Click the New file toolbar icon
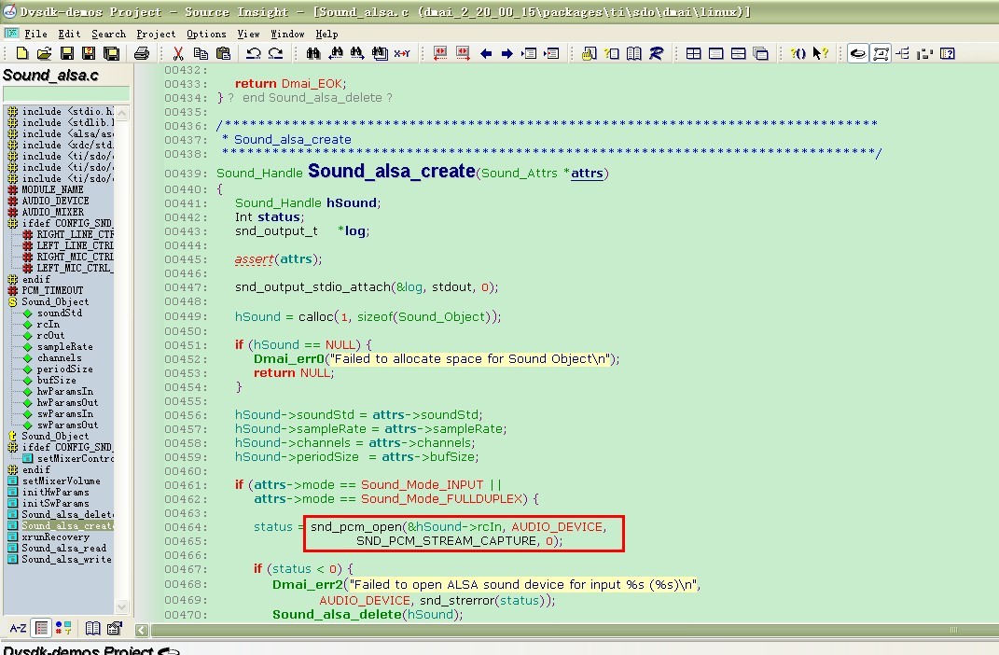This screenshot has height=655, width=999. pyautogui.click(x=21, y=53)
